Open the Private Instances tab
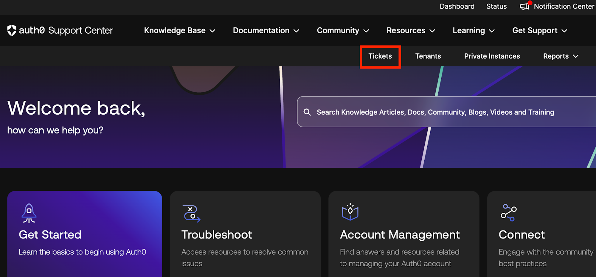Screen dimensions: 596x277 pos(492,56)
